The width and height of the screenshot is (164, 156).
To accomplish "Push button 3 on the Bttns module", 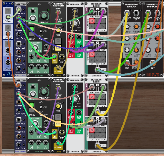I will pos(8,44).
